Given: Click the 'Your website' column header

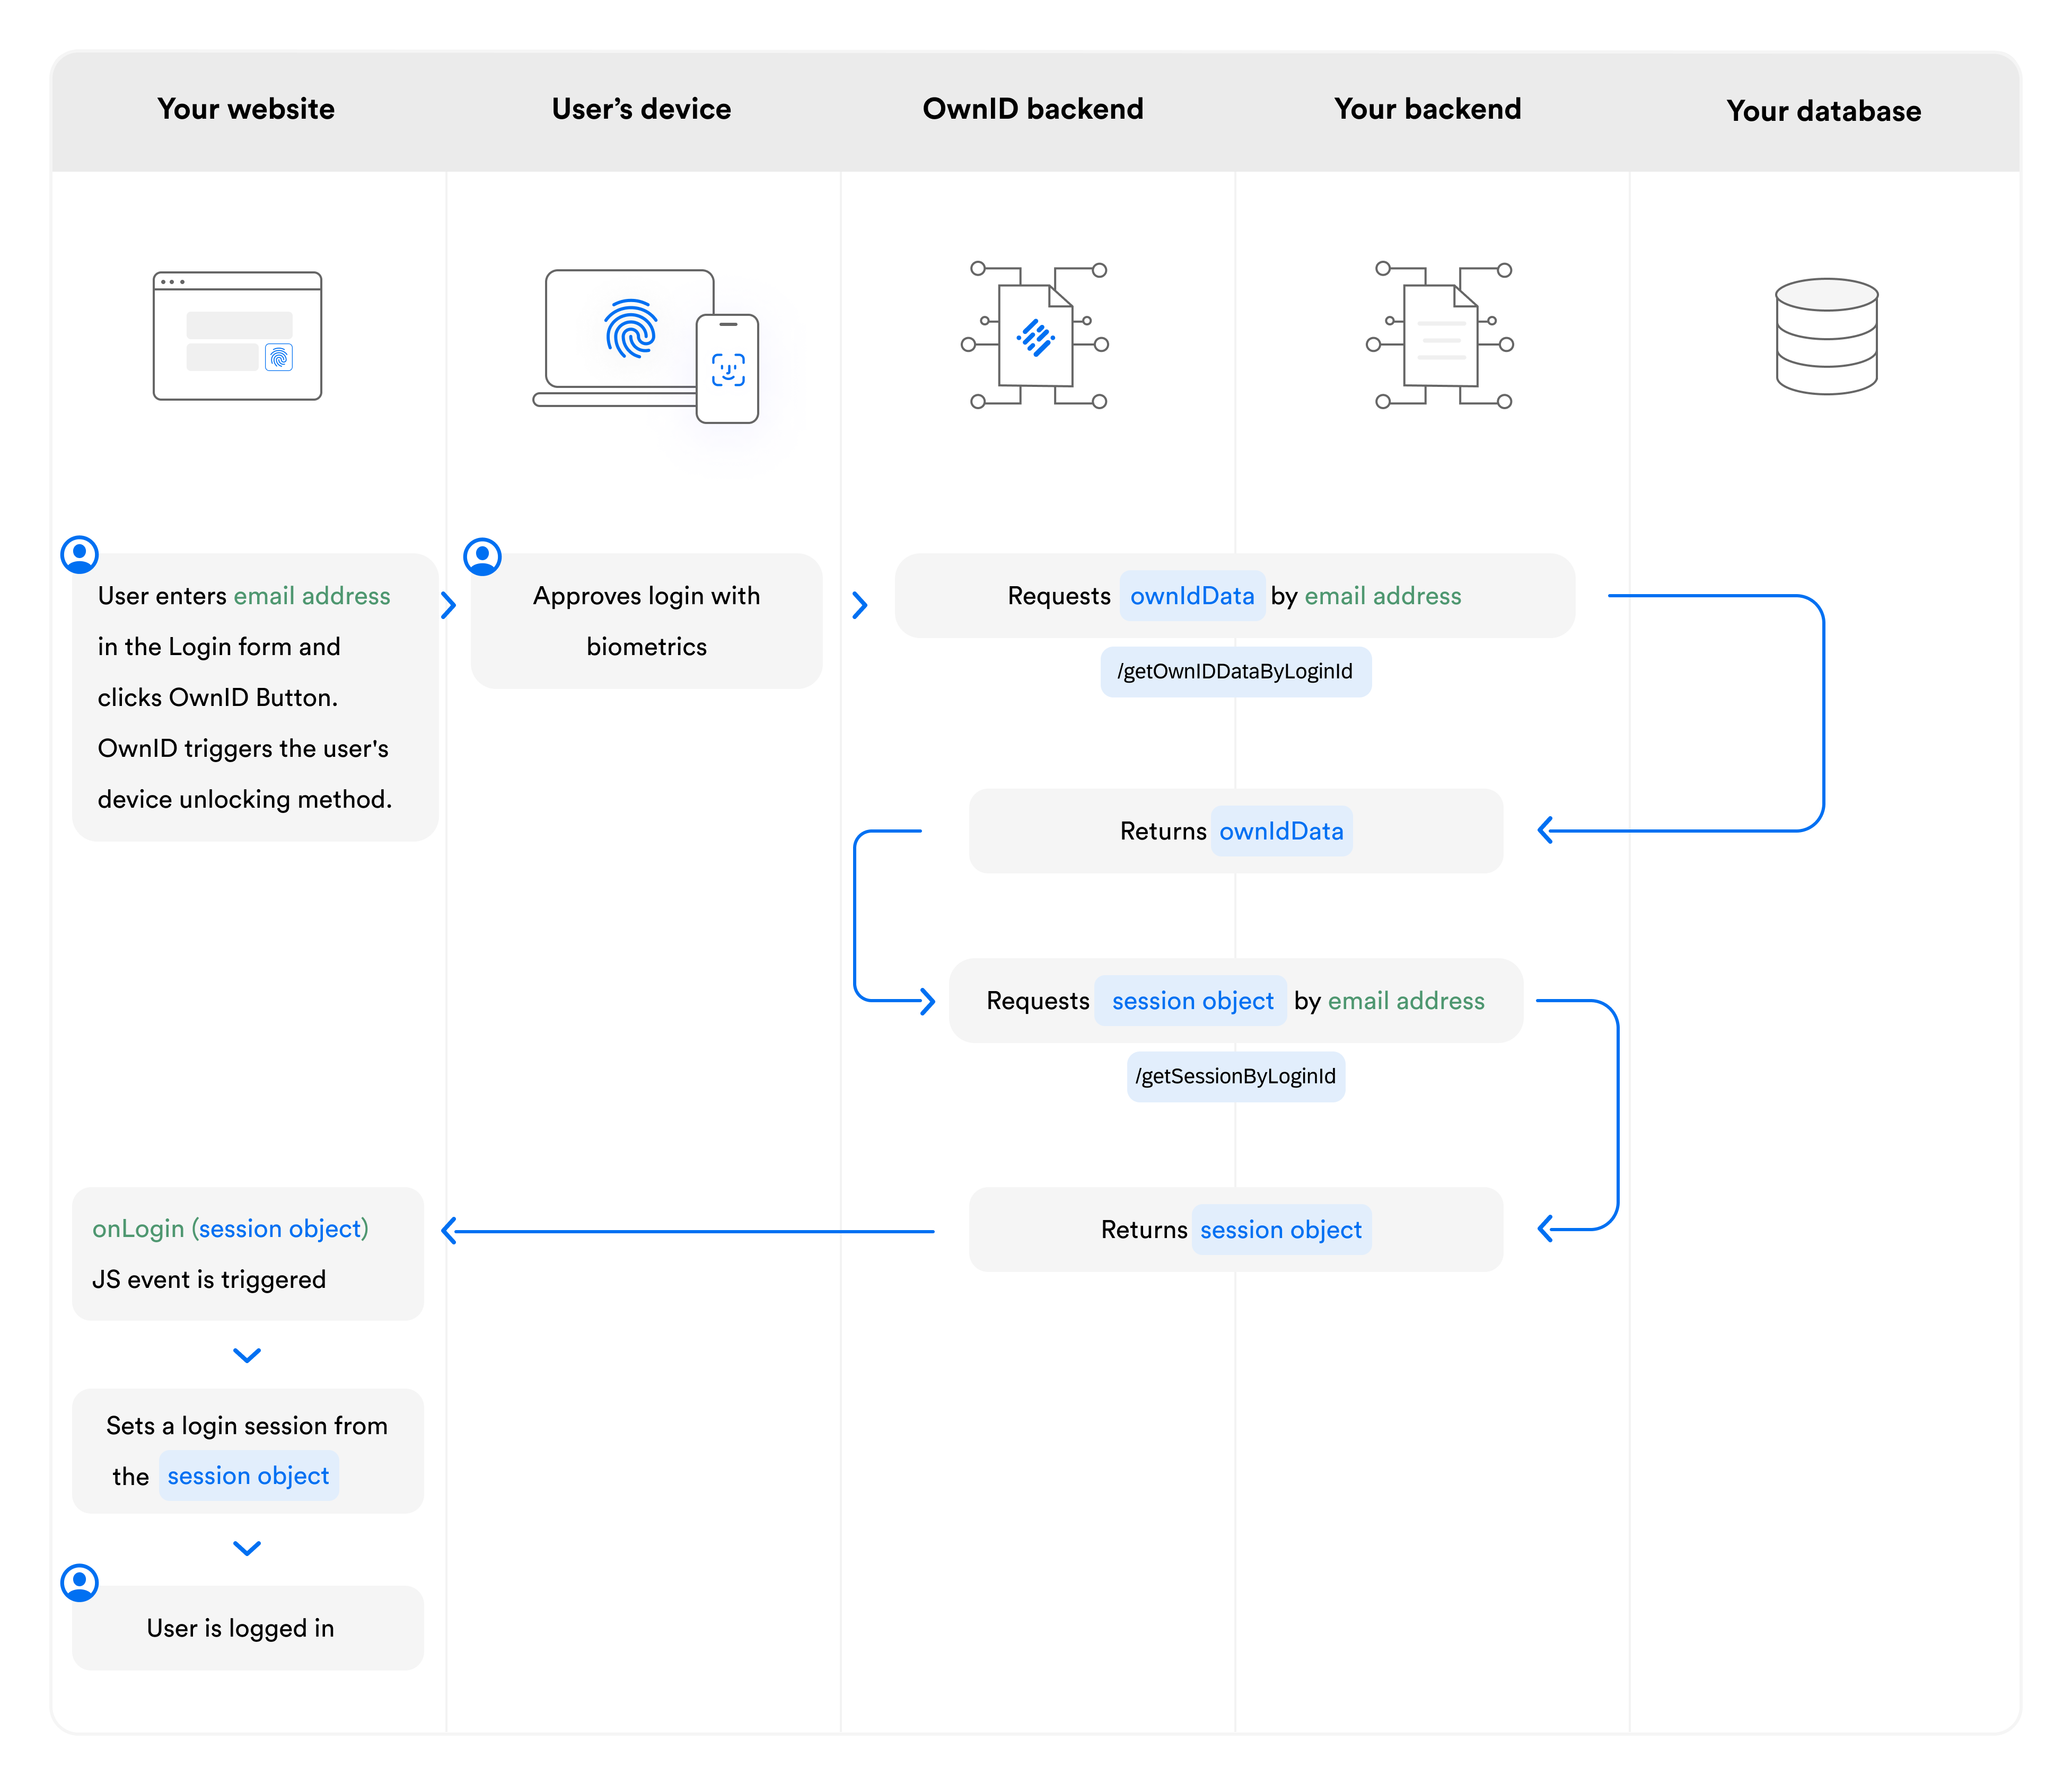Looking at the screenshot, I should 246,109.
